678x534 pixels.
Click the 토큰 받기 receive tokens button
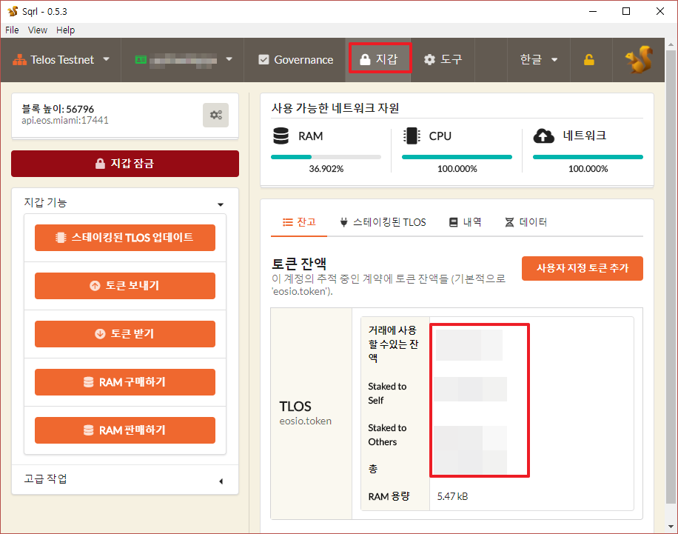(125, 334)
